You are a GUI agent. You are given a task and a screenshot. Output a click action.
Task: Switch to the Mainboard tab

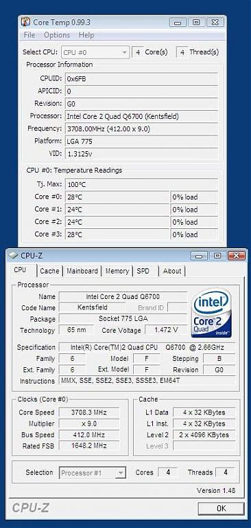point(82,271)
